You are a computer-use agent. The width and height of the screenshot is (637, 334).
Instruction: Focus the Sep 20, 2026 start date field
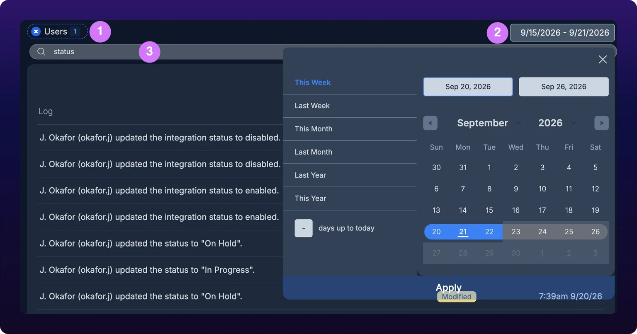click(468, 87)
